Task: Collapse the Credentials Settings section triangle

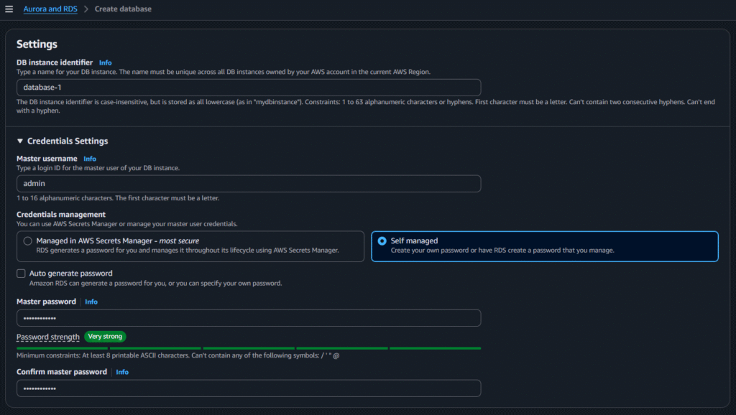Action: point(19,140)
